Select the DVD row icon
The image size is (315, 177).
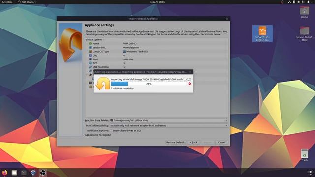pyautogui.click(x=90, y=63)
